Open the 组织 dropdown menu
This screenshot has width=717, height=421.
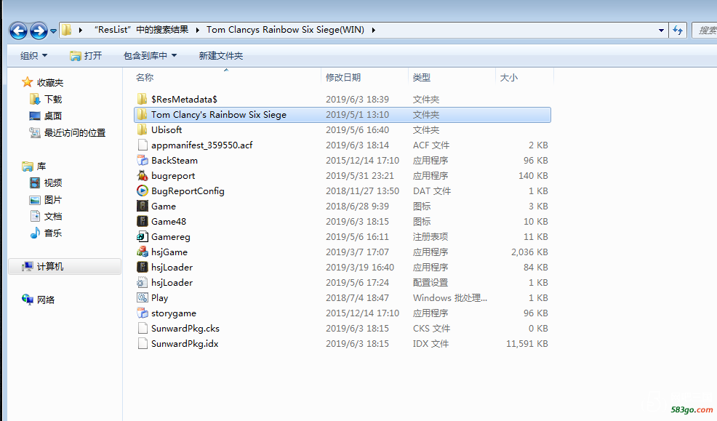click(33, 56)
